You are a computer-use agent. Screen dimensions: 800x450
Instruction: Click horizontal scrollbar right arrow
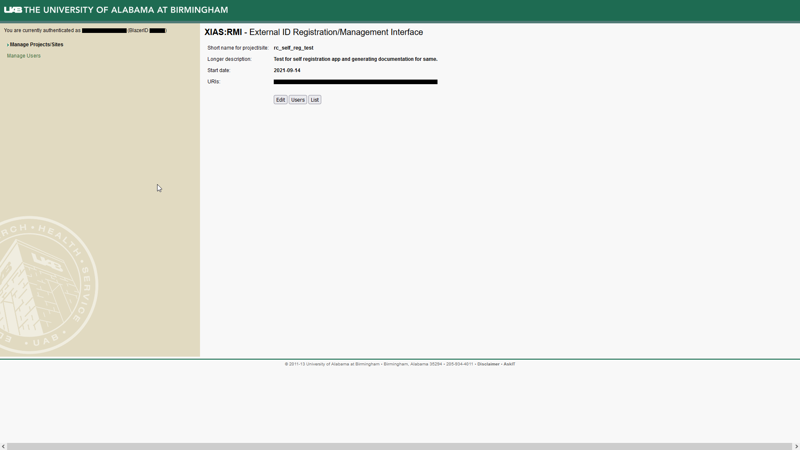click(x=796, y=446)
